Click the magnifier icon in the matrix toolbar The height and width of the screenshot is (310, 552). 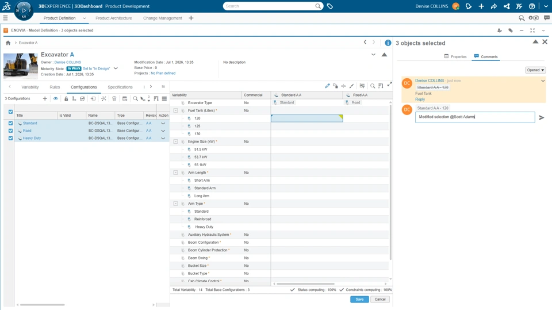tap(373, 86)
